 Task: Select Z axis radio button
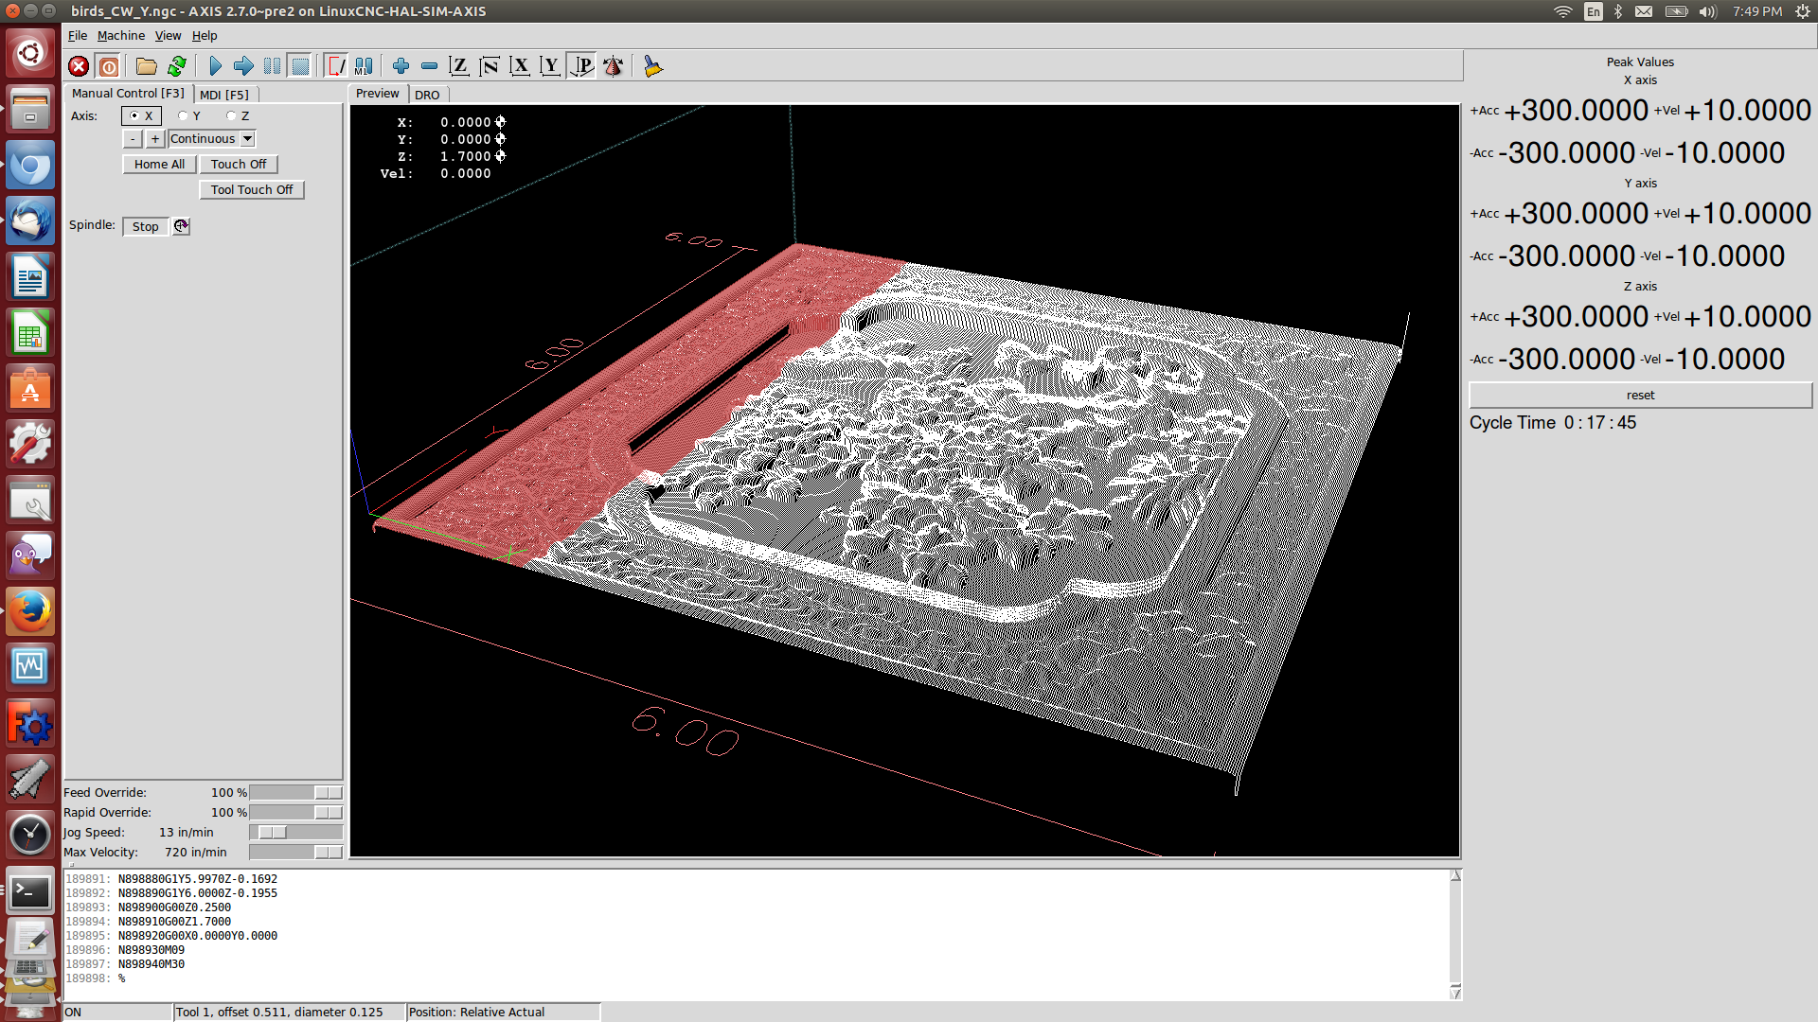coord(238,115)
